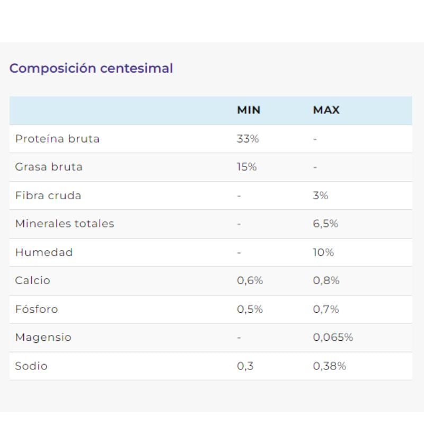This screenshot has width=424, height=424.
Task: Select the MIN column header
Action: click(x=249, y=110)
